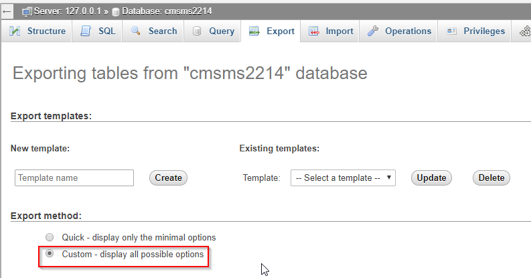Screen dimensions: 531x278
Task: Click the Privileges tab's icon
Action: 451,31
